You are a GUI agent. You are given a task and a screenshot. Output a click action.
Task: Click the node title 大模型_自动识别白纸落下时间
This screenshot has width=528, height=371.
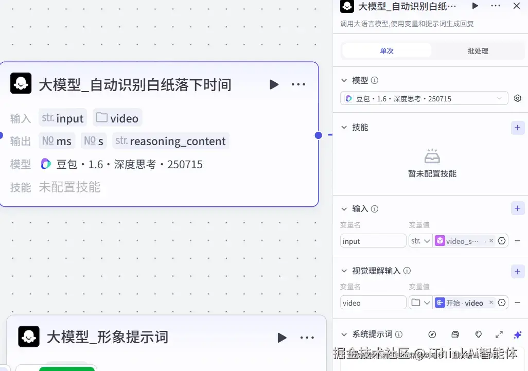point(135,84)
